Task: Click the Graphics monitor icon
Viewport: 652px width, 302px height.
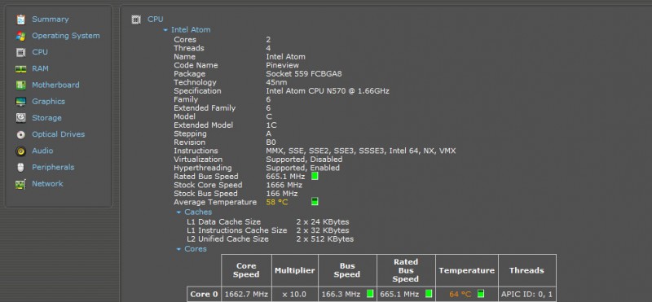Action: click(x=21, y=102)
